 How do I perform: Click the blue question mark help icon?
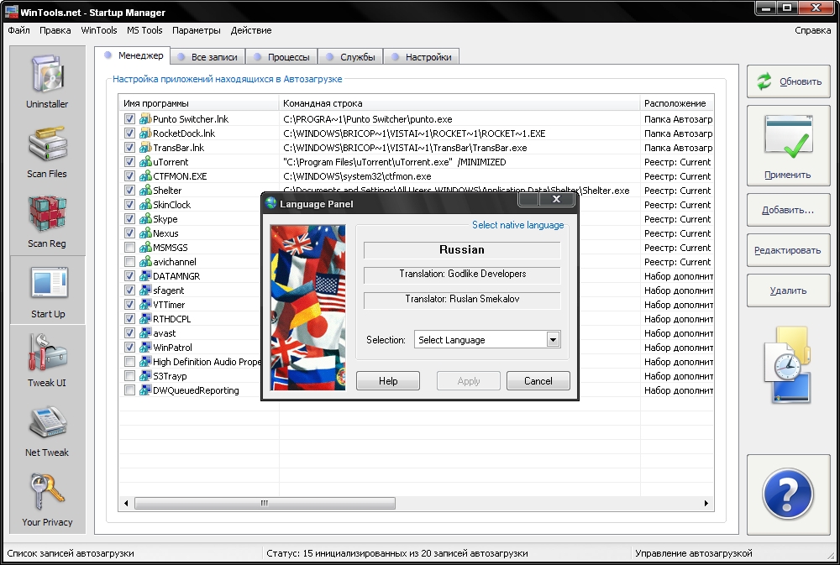pos(788,494)
